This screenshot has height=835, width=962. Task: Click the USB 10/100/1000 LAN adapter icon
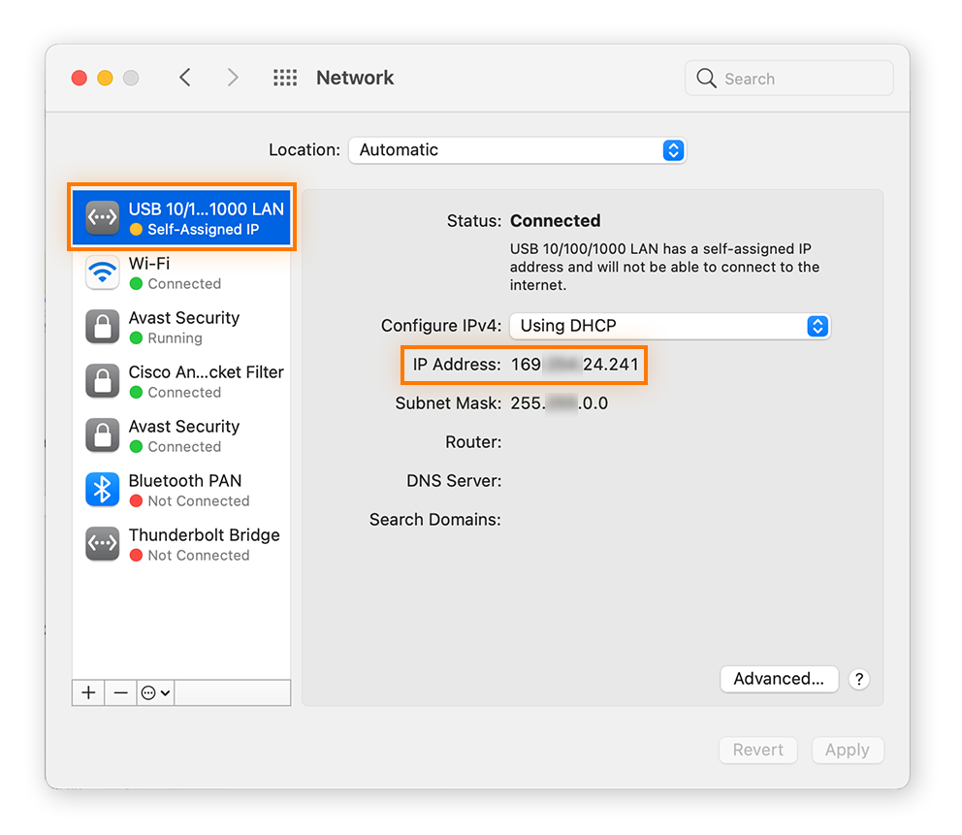tap(102, 217)
